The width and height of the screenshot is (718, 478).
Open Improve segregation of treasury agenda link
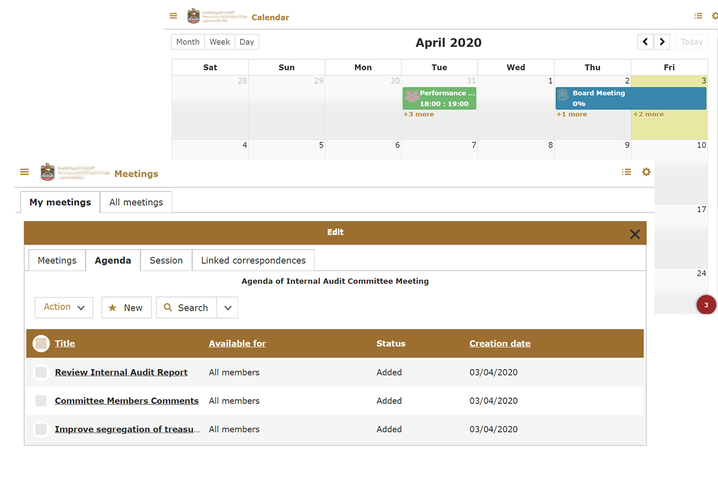127,429
